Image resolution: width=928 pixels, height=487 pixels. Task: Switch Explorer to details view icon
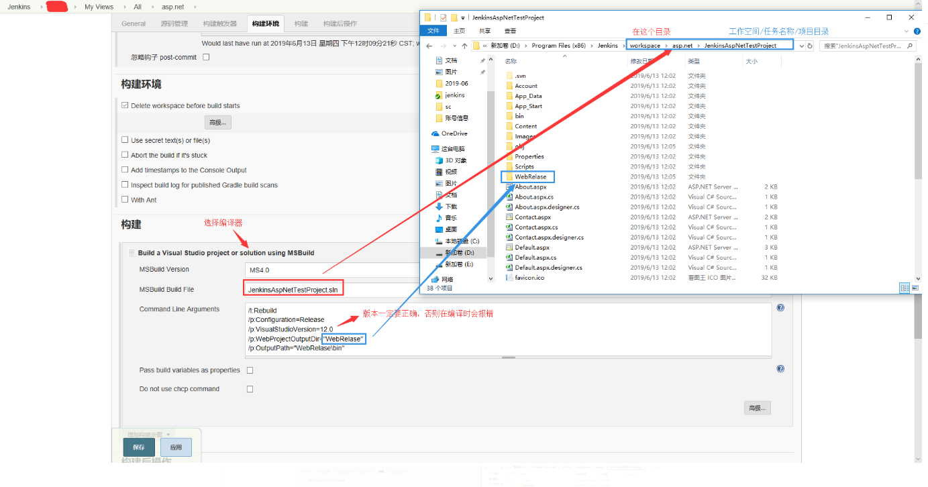[905, 288]
